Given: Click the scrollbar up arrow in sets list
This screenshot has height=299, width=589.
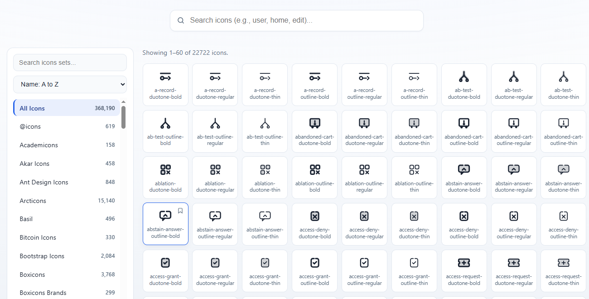Looking at the screenshot, I should pyautogui.click(x=123, y=102).
